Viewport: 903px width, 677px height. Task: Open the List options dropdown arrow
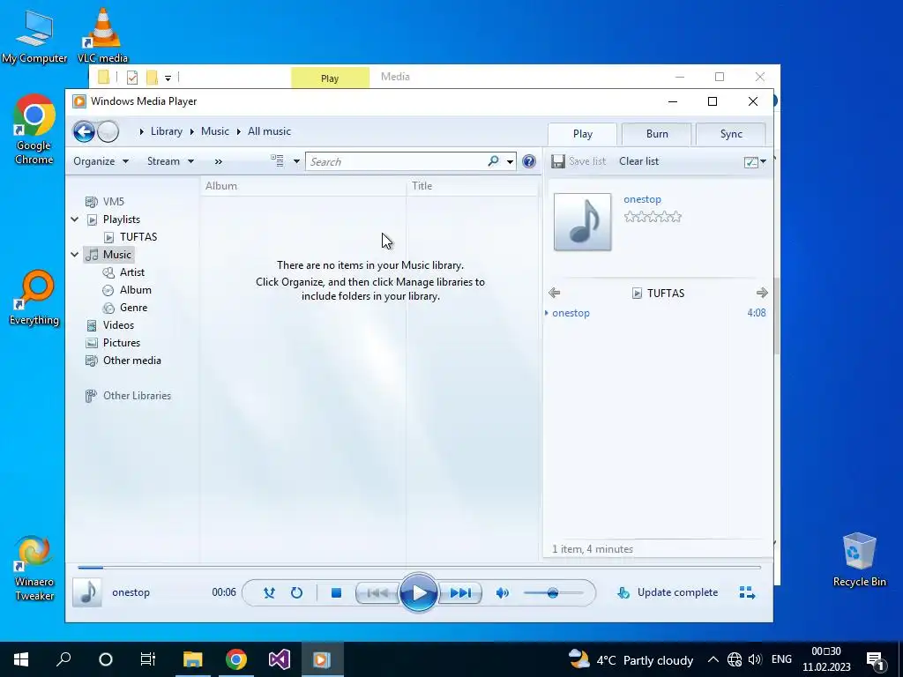763,162
